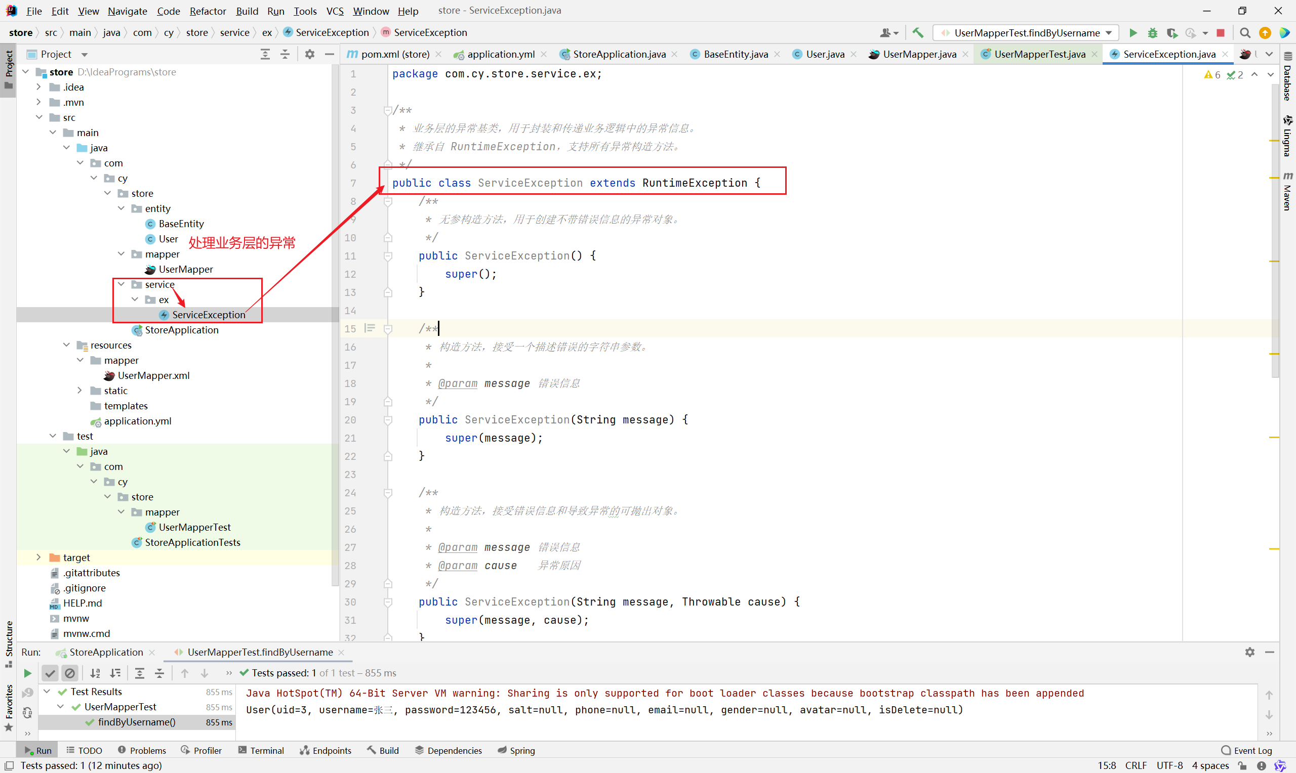Expand the target folder

coord(38,557)
